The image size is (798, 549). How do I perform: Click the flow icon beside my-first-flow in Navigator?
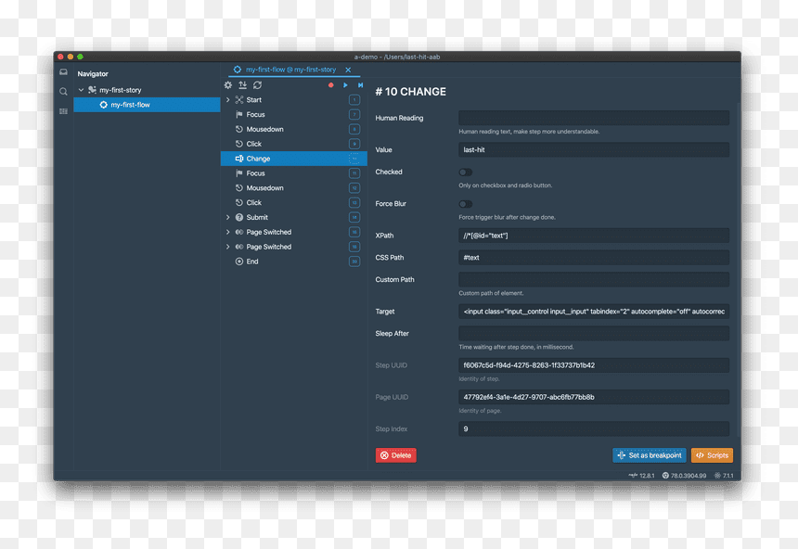(x=103, y=105)
